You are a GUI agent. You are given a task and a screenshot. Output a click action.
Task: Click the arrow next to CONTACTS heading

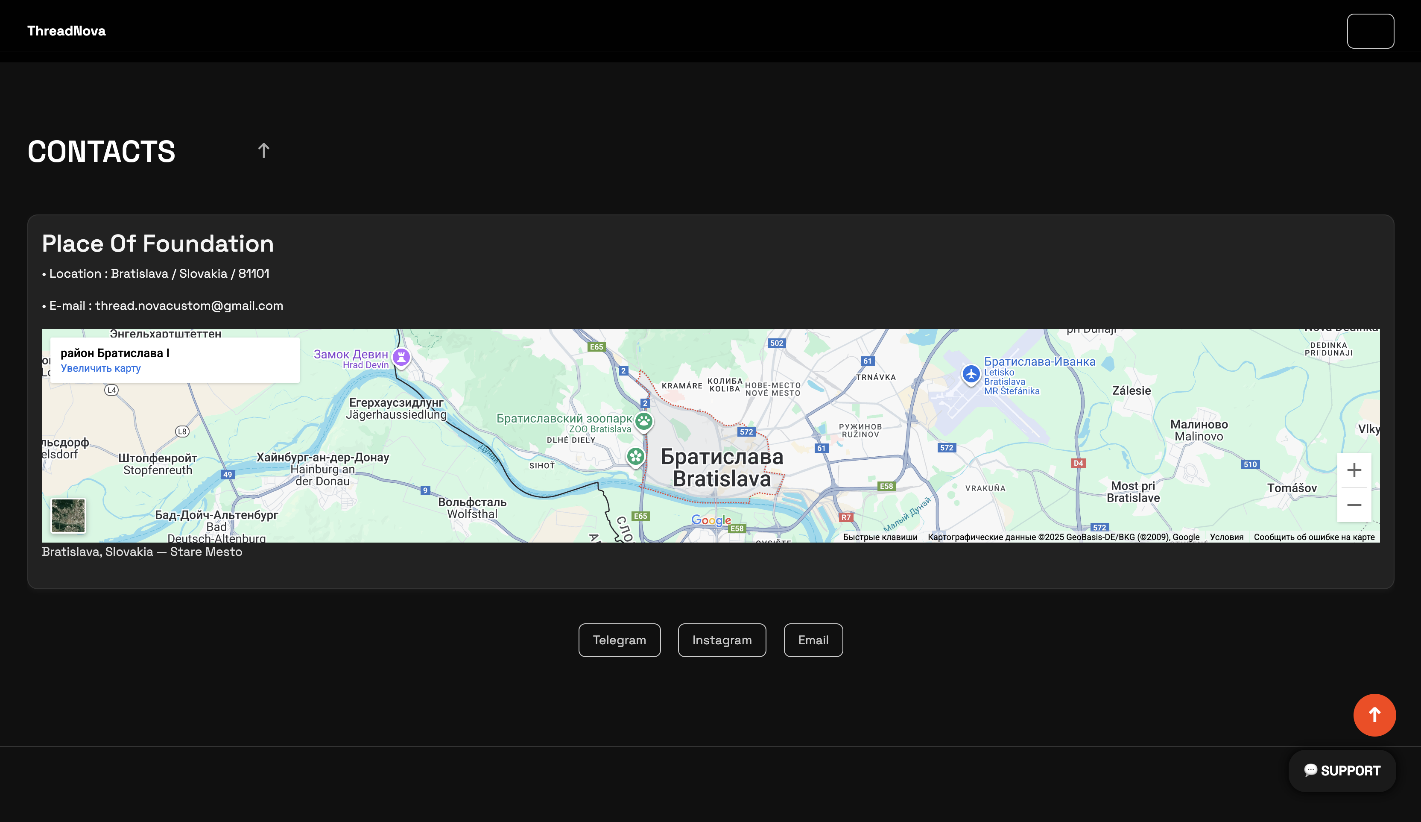click(x=263, y=151)
